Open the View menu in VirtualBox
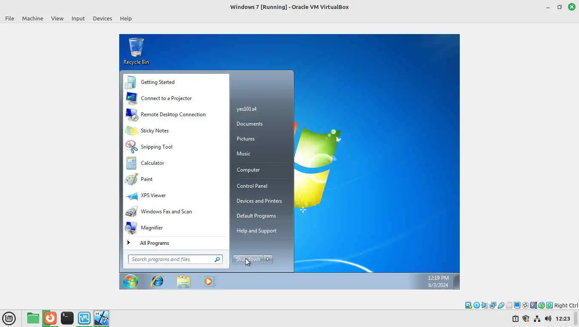Viewport: 579px width, 327px height. [x=57, y=18]
